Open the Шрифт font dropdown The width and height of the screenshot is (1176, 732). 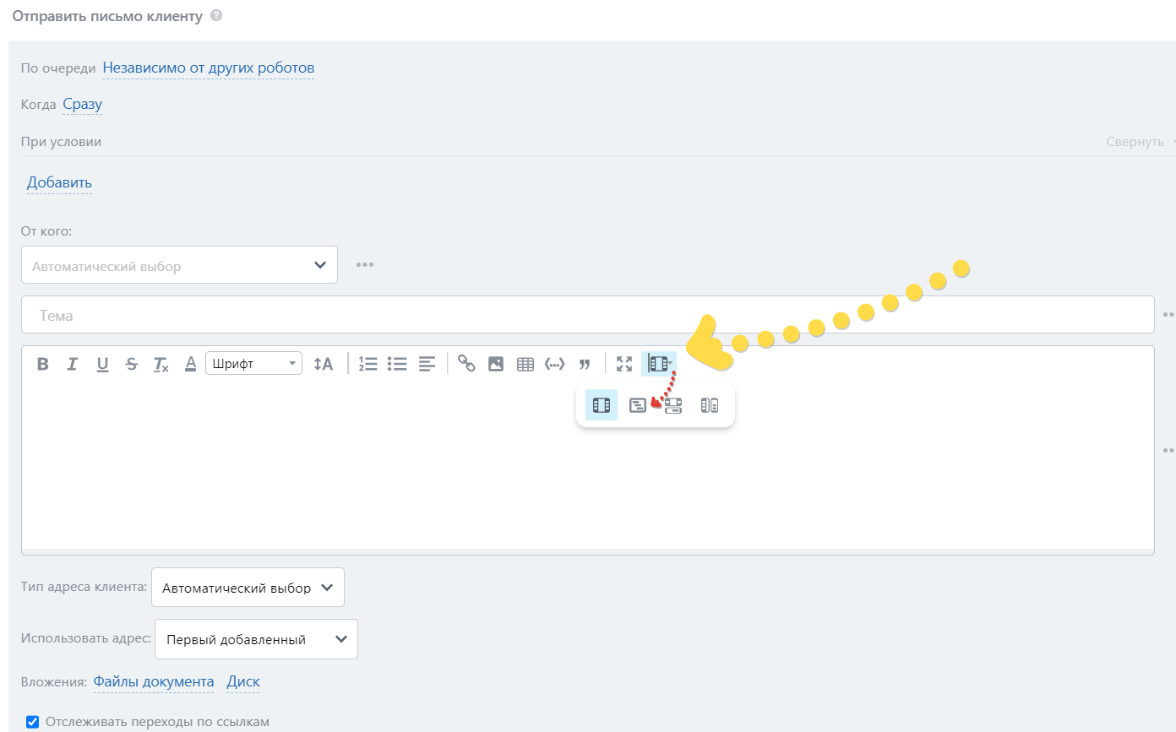pyautogui.click(x=253, y=363)
